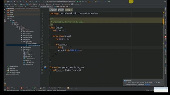Select Person.kt in the project tree
Screen dimensions: 170x95
pos(28,57)
